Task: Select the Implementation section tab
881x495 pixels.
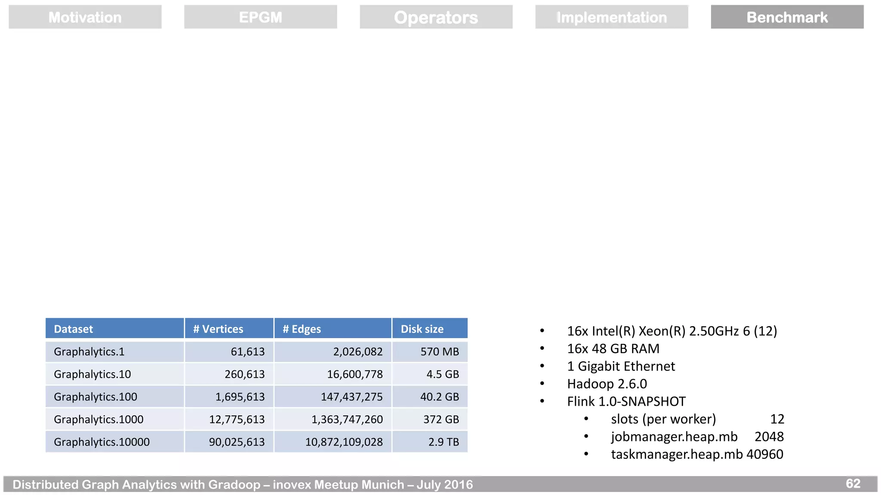Action: tap(612, 17)
